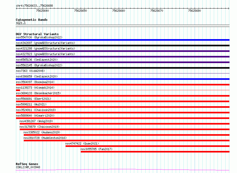The width and height of the screenshot is (237, 173).
Task: Open variant nsv5998211 (Wu2021)
Action: pyautogui.click(x=31, y=104)
